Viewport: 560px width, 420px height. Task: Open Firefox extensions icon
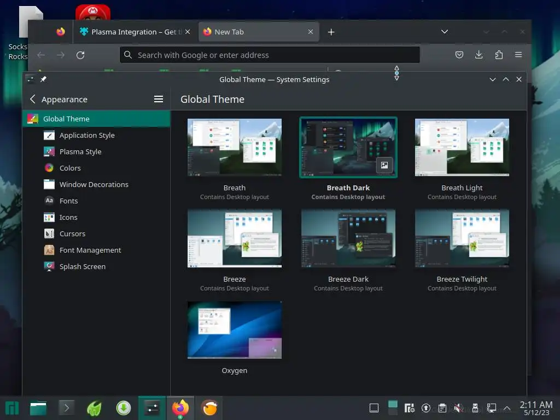click(499, 55)
